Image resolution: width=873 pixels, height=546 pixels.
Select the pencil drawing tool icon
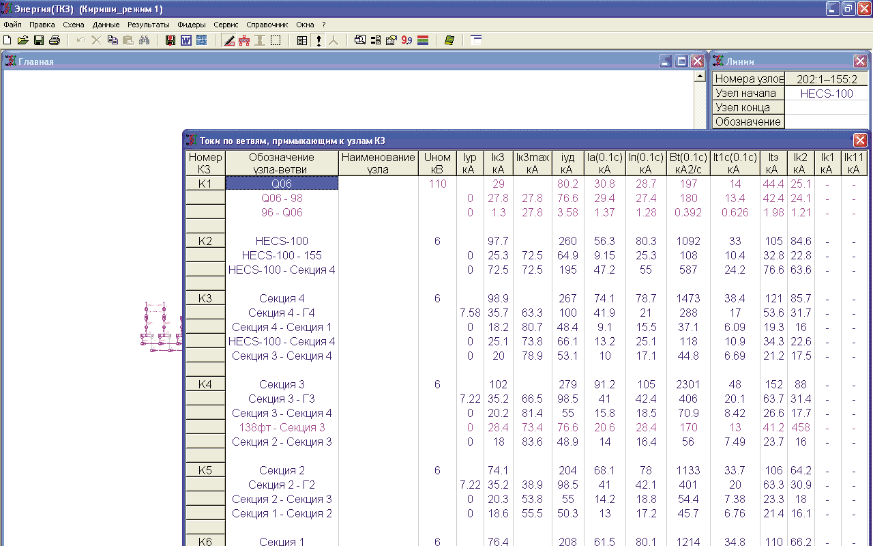click(x=230, y=40)
